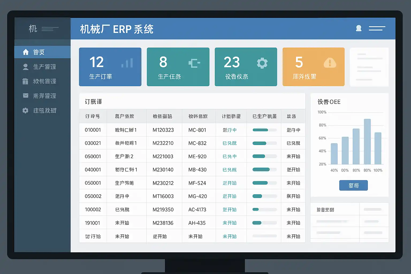The image size is (411, 274).
Task: Click the teal status link in the M221003 row
Action: (230, 156)
